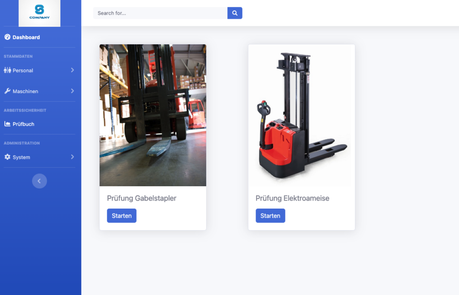Viewport: 459px width, 295px height.
Task: Start the Prüfung Elektroameise inspection
Action: pos(270,216)
